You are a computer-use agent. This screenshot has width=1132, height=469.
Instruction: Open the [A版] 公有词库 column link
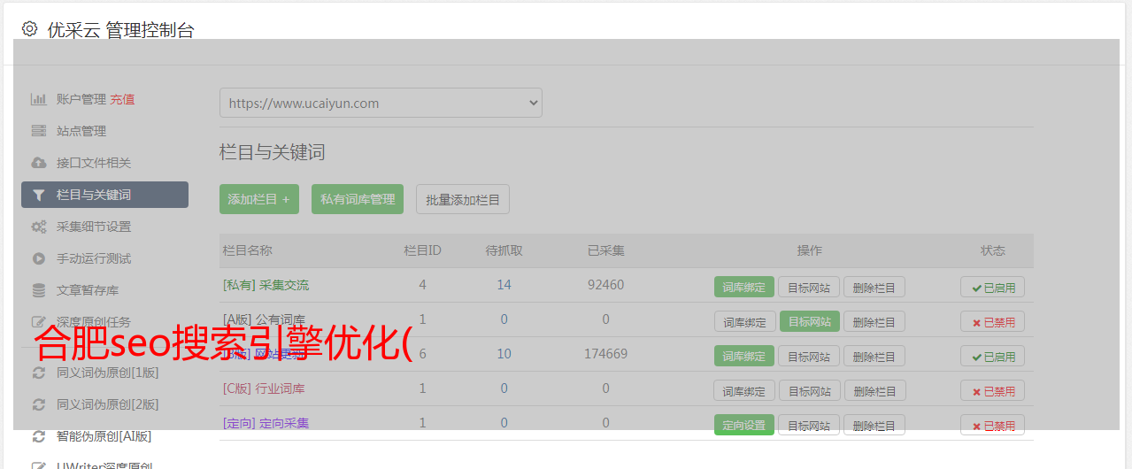click(x=264, y=319)
